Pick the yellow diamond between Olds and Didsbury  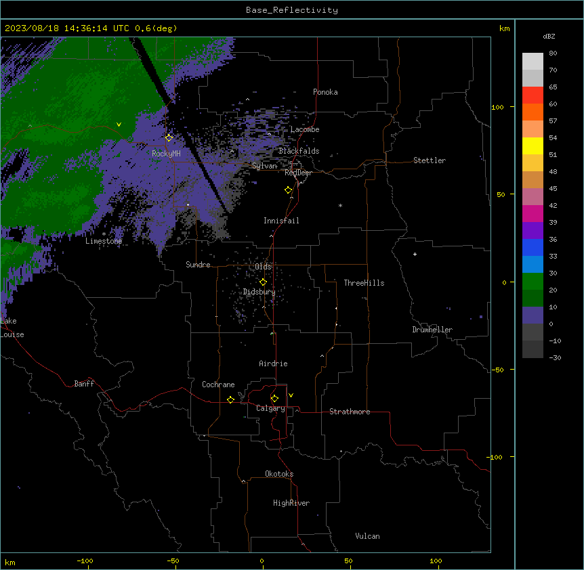click(263, 282)
